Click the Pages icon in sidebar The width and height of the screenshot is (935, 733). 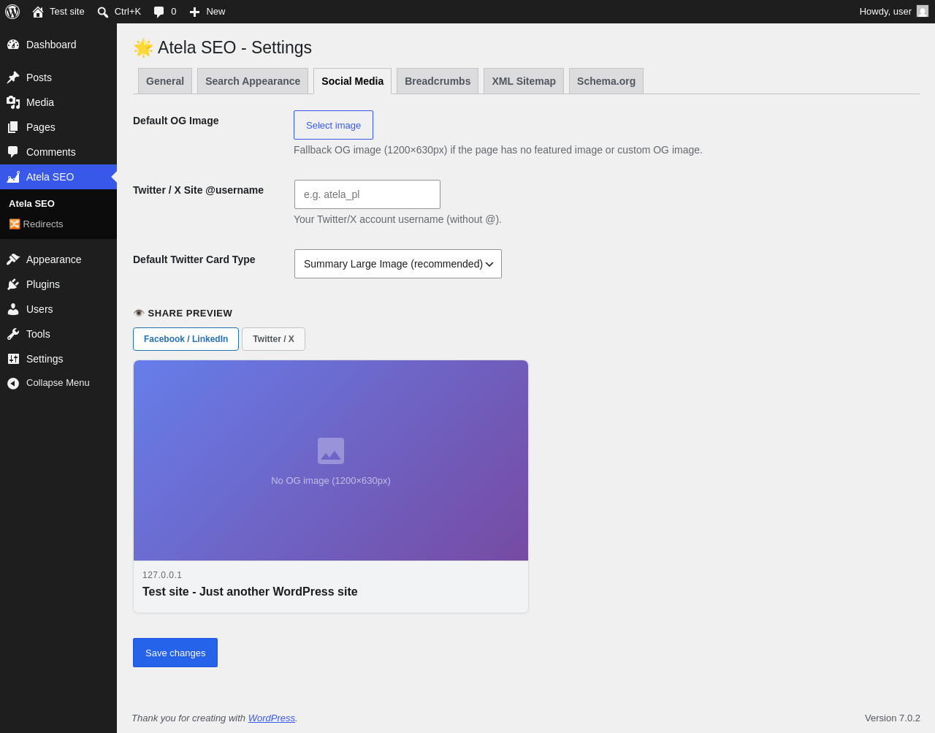[x=13, y=127]
